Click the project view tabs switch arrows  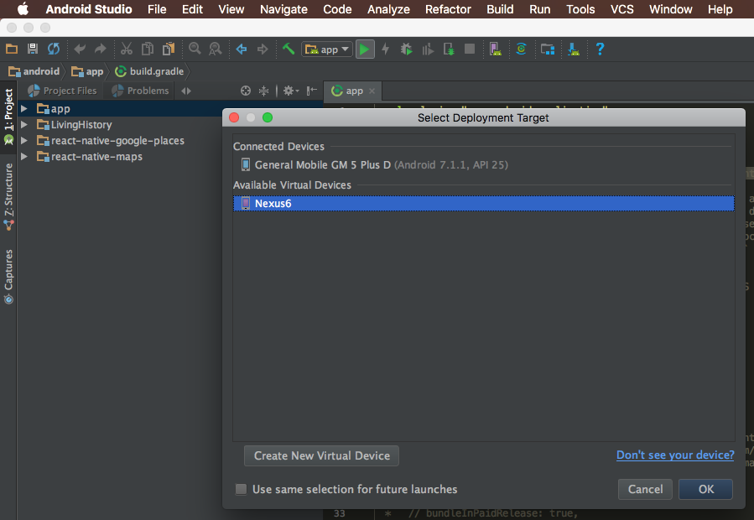pyautogui.click(x=186, y=91)
